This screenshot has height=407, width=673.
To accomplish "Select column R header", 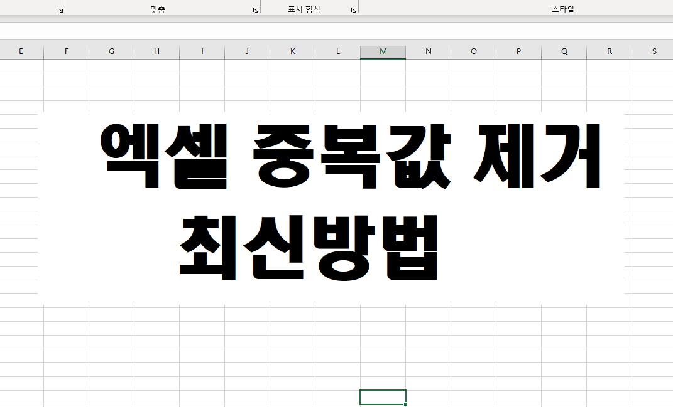I will tap(609, 51).
